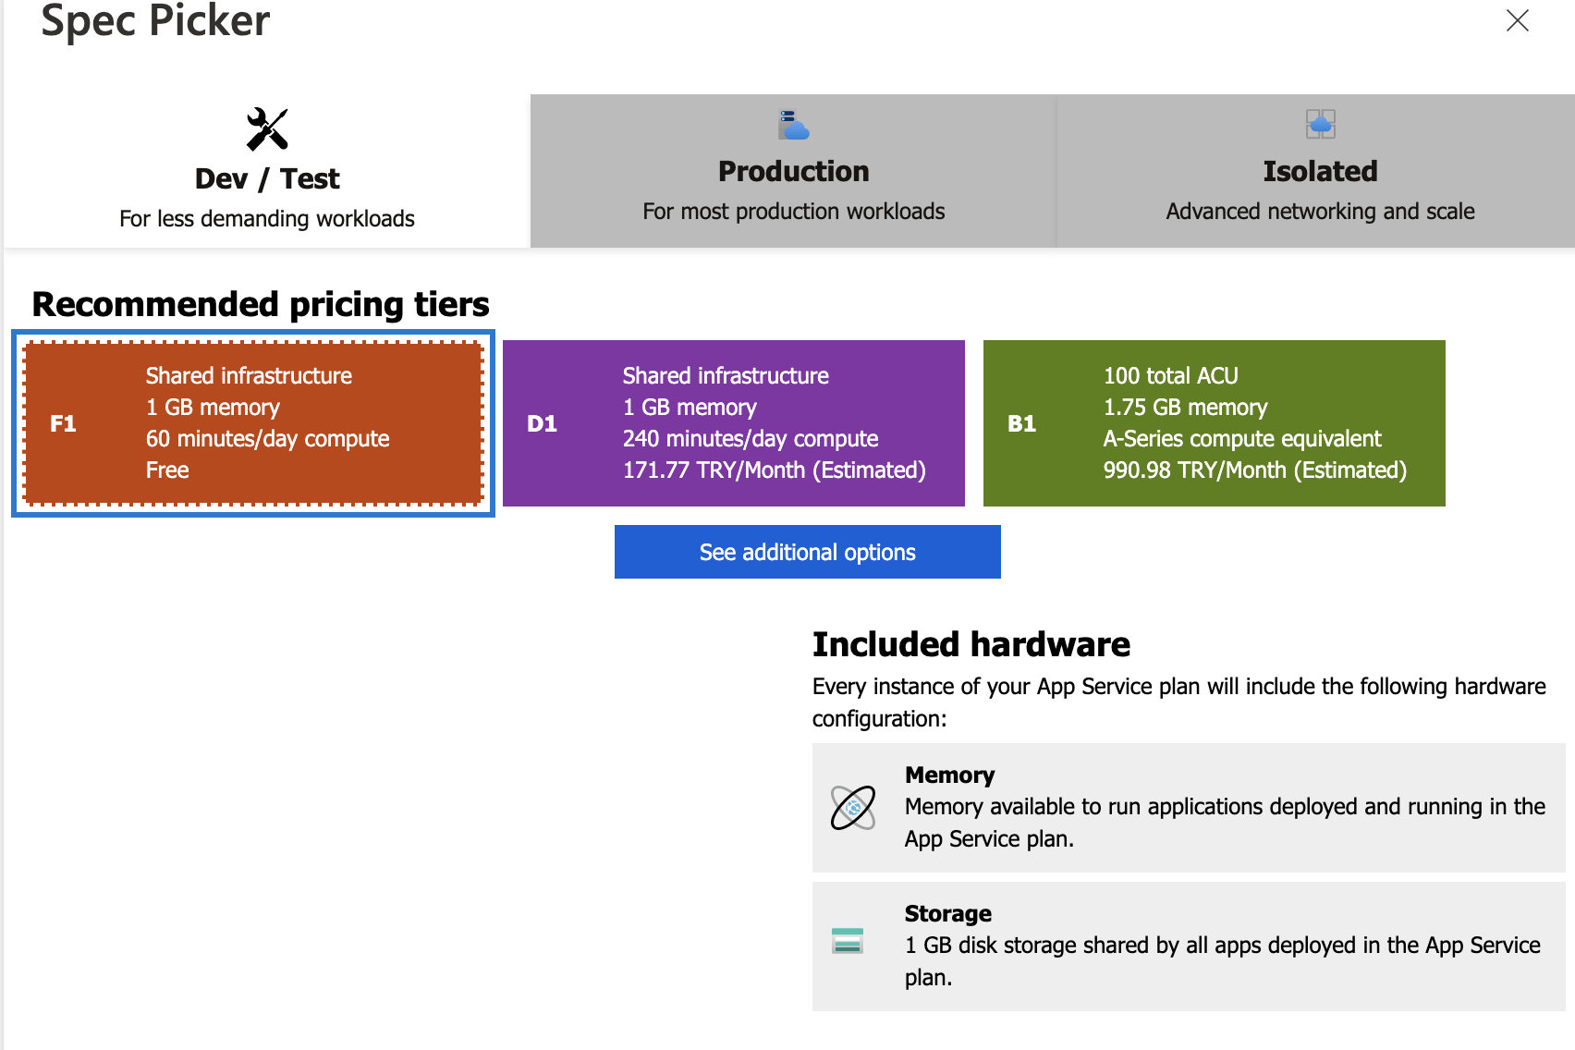Switch to the Isolated tab
This screenshot has height=1050, width=1575.
click(1319, 172)
